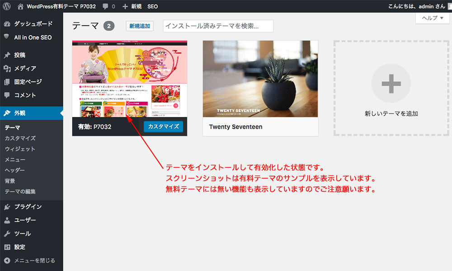
Task: Open the 背景 submenu item
Action: point(10,181)
